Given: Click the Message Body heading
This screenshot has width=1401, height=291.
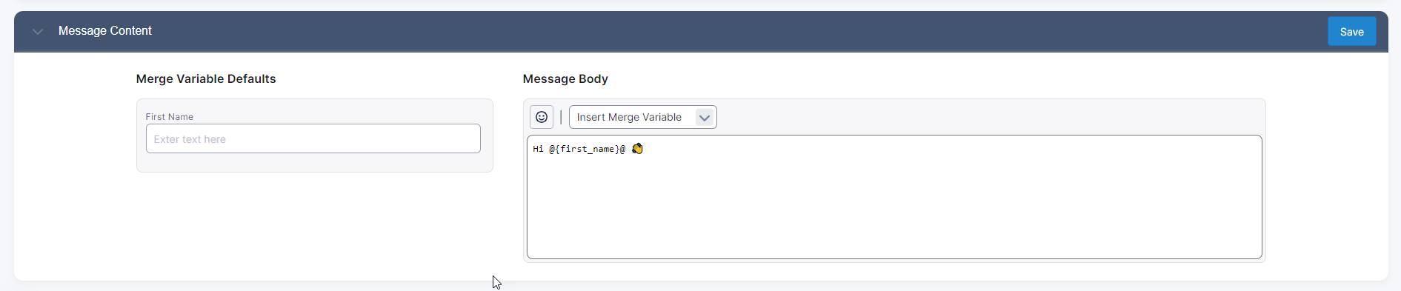Looking at the screenshot, I should [x=565, y=78].
